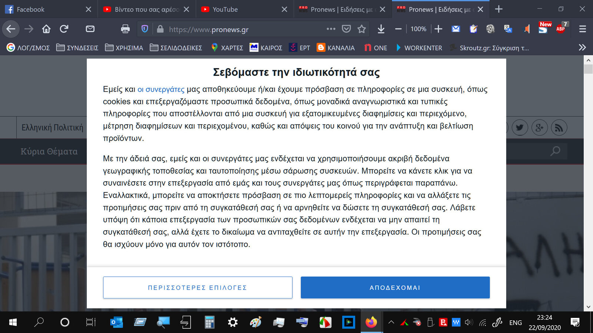The height and width of the screenshot is (333, 593).
Task: Open tracking protection shield icon
Action: [145, 29]
